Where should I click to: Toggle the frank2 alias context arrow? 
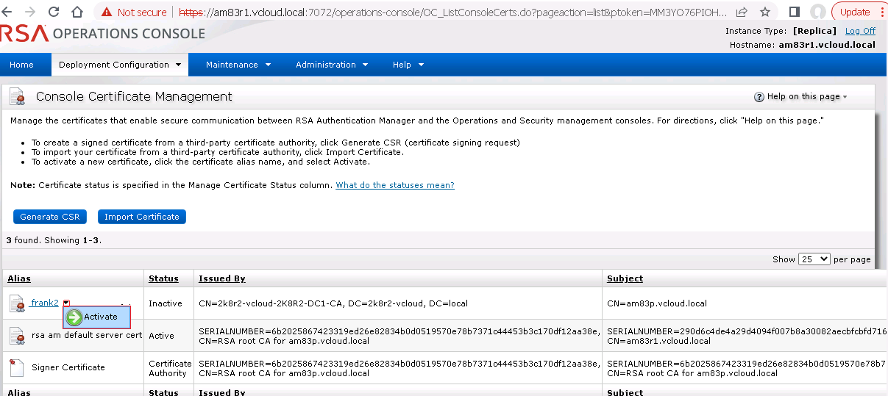(66, 303)
